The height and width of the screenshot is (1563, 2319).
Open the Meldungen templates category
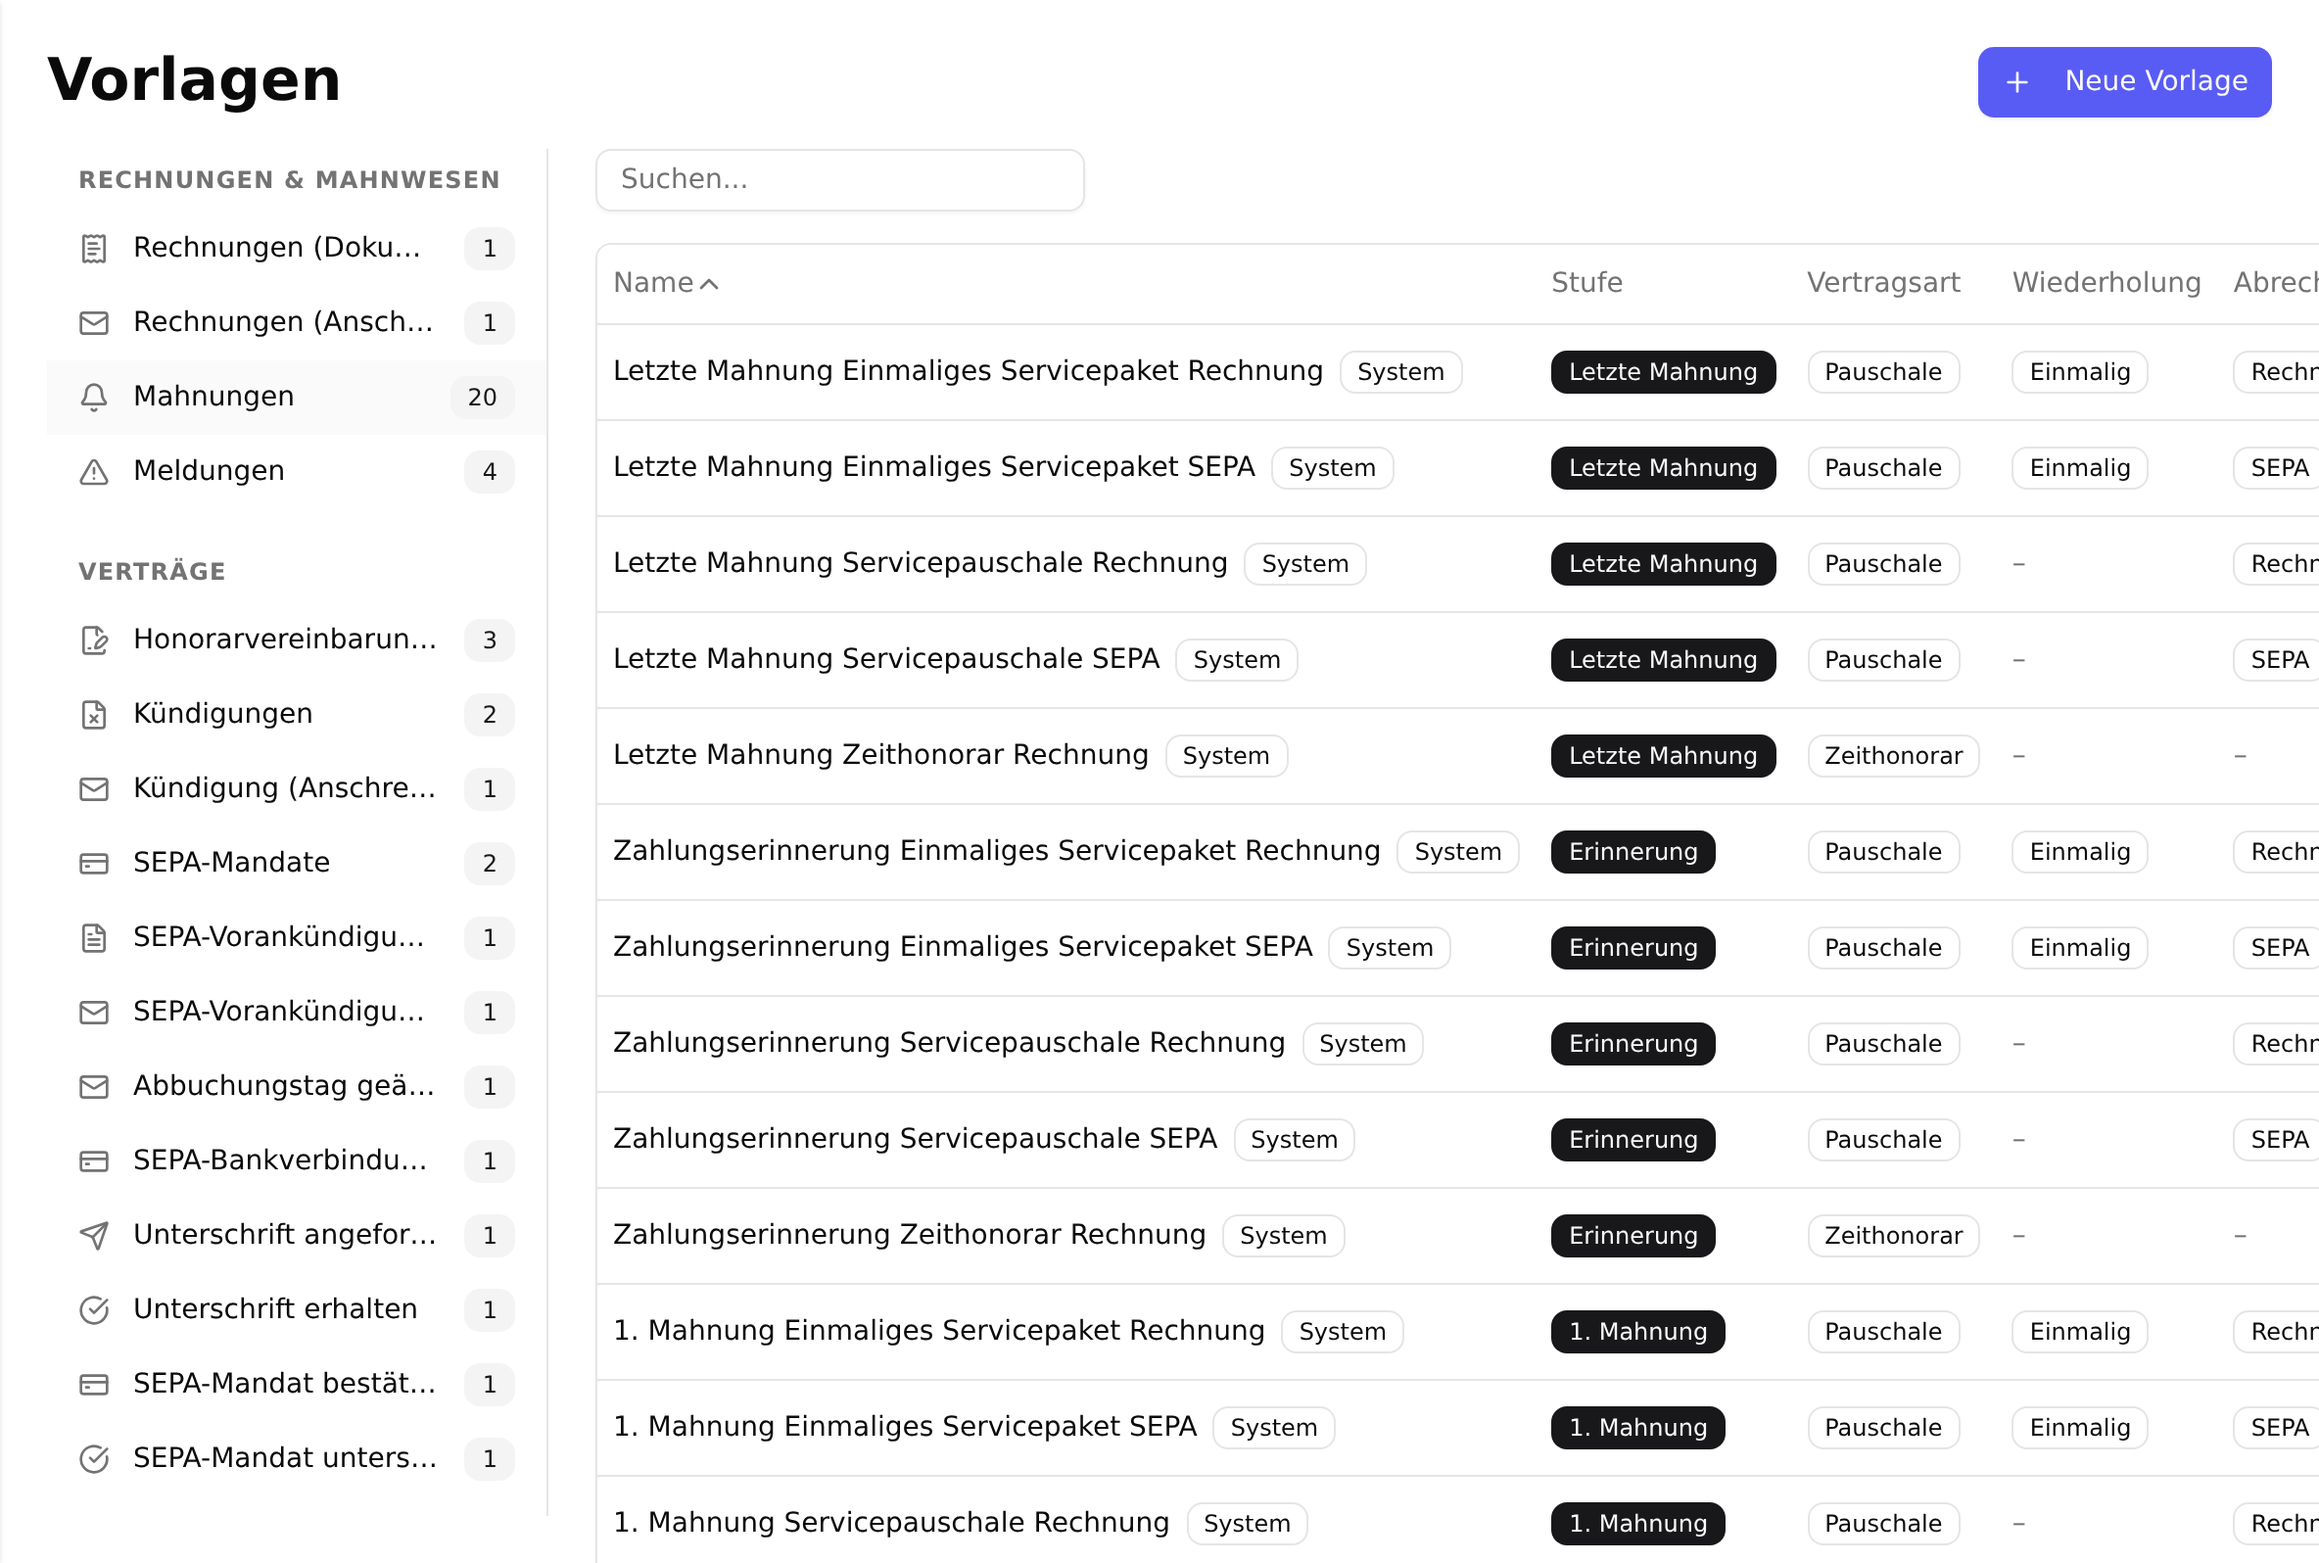coord(296,471)
